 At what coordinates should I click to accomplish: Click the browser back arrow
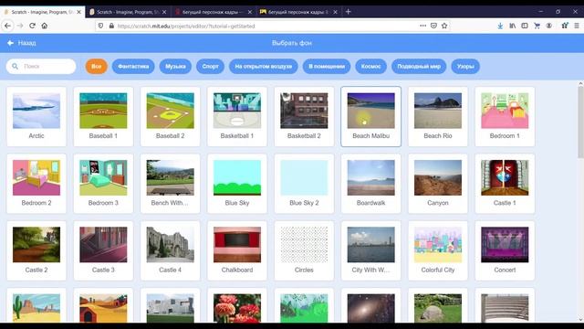coord(8,26)
